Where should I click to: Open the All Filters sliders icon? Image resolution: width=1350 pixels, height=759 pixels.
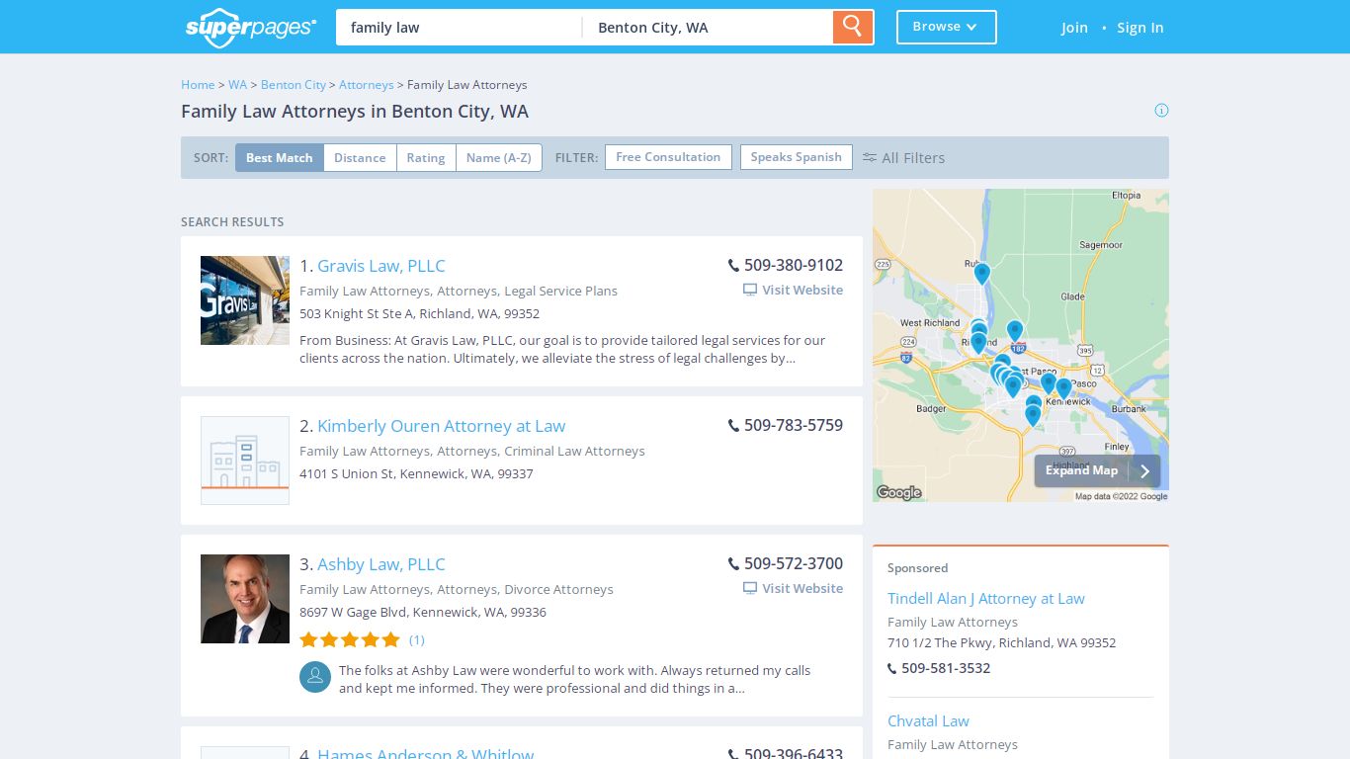click(x=870, y=157)
